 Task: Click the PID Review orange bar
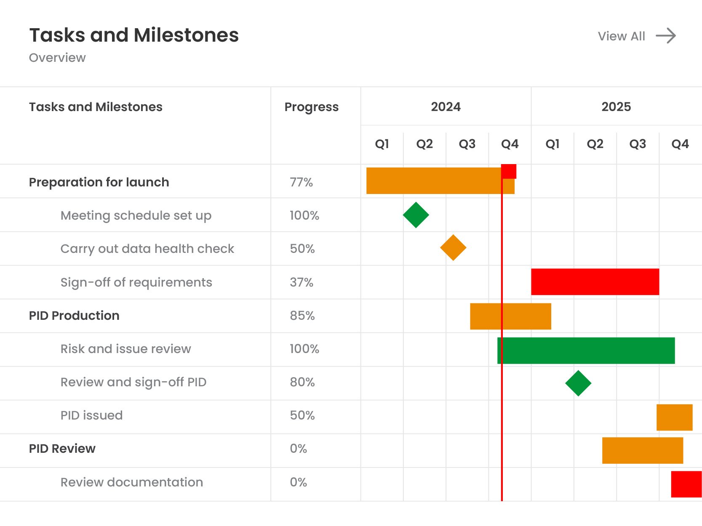coord(642,451)
